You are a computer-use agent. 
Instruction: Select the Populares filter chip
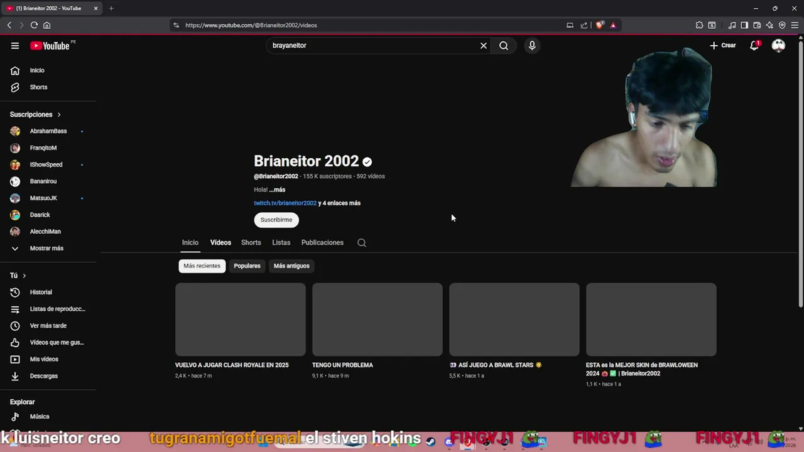[x=247, y=266]
